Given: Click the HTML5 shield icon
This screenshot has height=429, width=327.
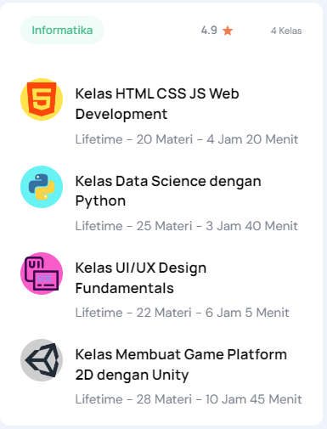Looking at the screenshot, I should coord(42,99).
